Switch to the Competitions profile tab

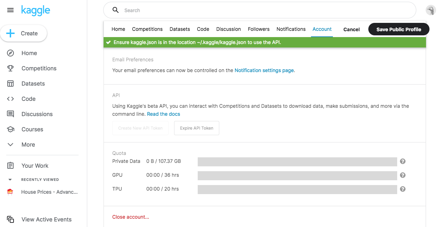click(147, 29)
